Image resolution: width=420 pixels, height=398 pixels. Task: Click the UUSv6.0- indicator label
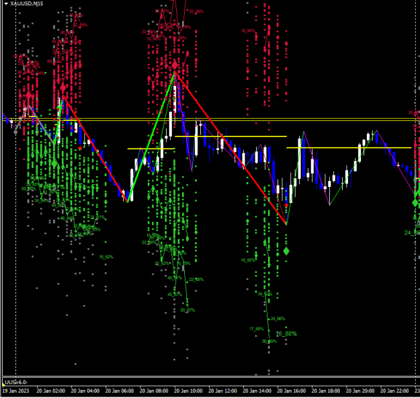pos(16,382)
